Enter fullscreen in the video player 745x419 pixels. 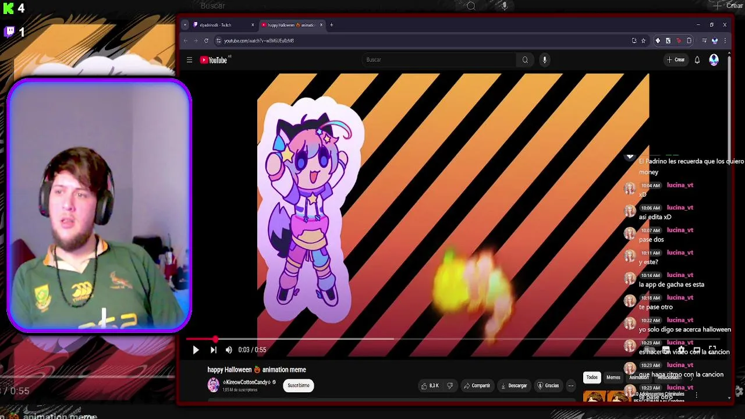(712, 350)
